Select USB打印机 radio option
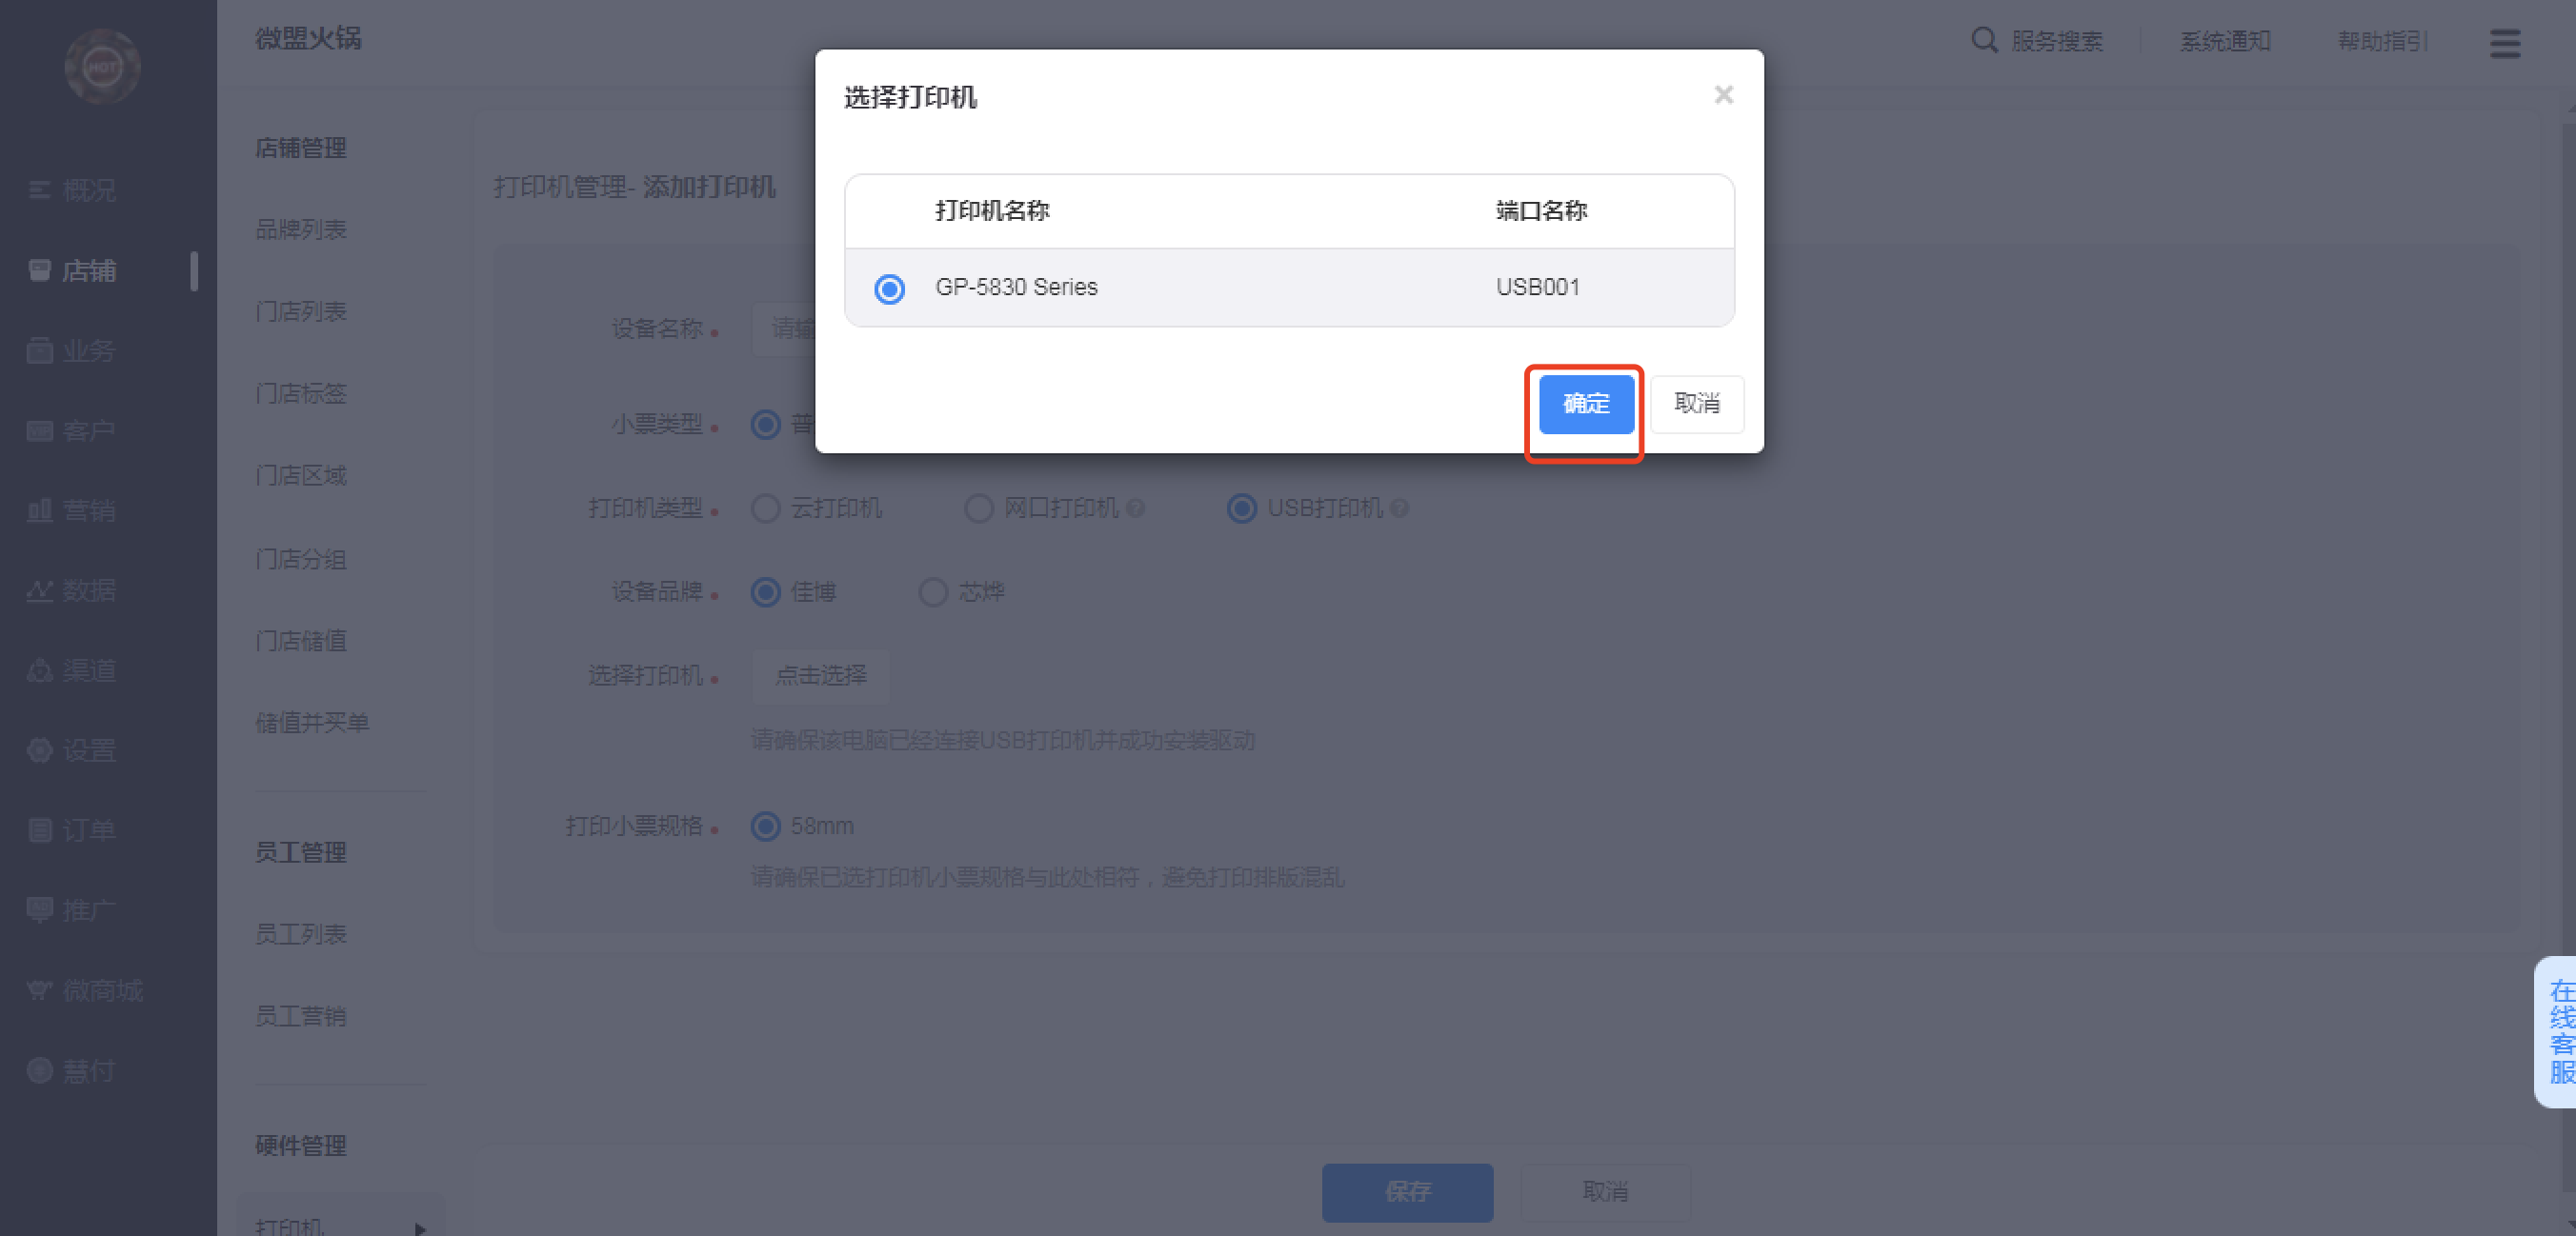This screenshot has width=2576, height=1236. [1242, 508]
